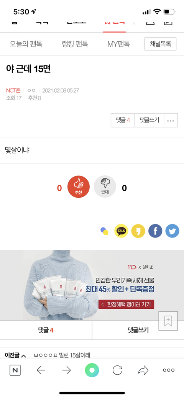Share the post via KakaoTalk icon
184x398 pixels.
(121, 231)
